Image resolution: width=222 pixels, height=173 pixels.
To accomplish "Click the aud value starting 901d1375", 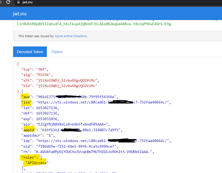I will (x=76, y=97).
